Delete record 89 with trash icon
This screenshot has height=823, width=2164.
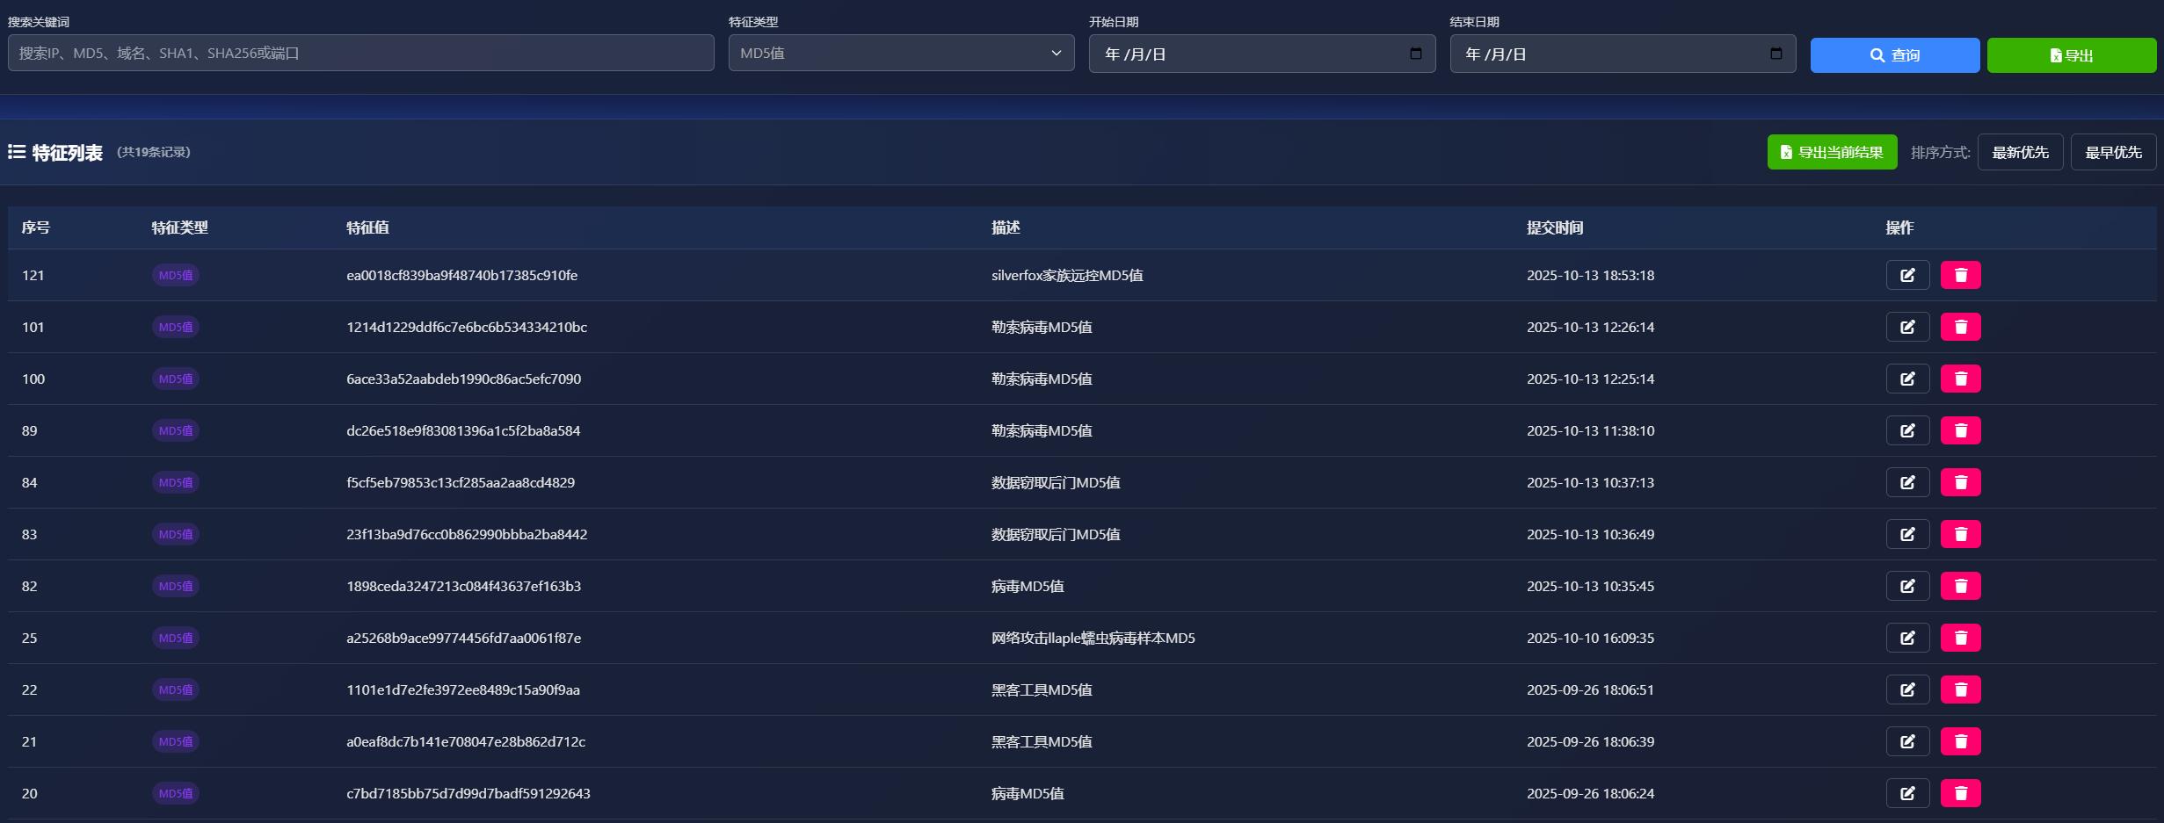(x=1960, y=430)
